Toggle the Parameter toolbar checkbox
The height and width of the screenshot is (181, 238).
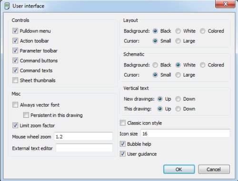(x=15, y=50)
